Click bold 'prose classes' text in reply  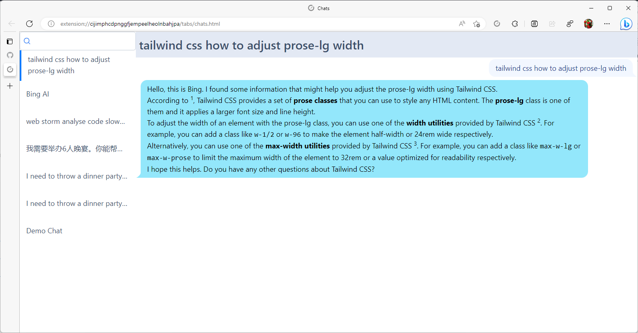tap(315, 101)
